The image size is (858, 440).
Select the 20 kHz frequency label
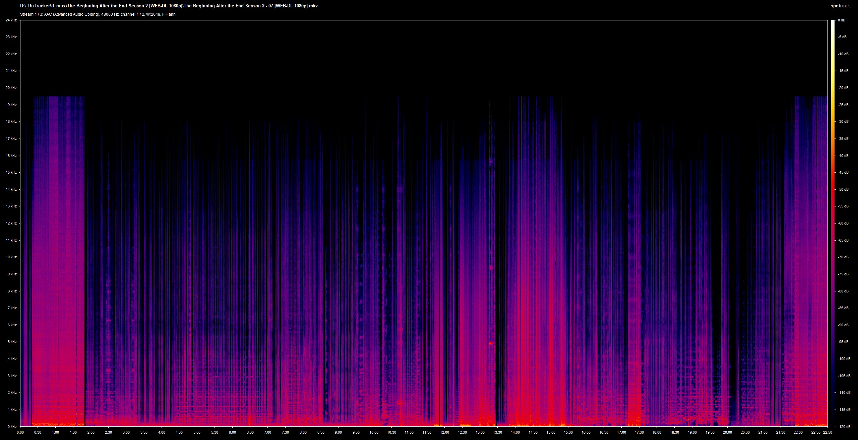11,88
